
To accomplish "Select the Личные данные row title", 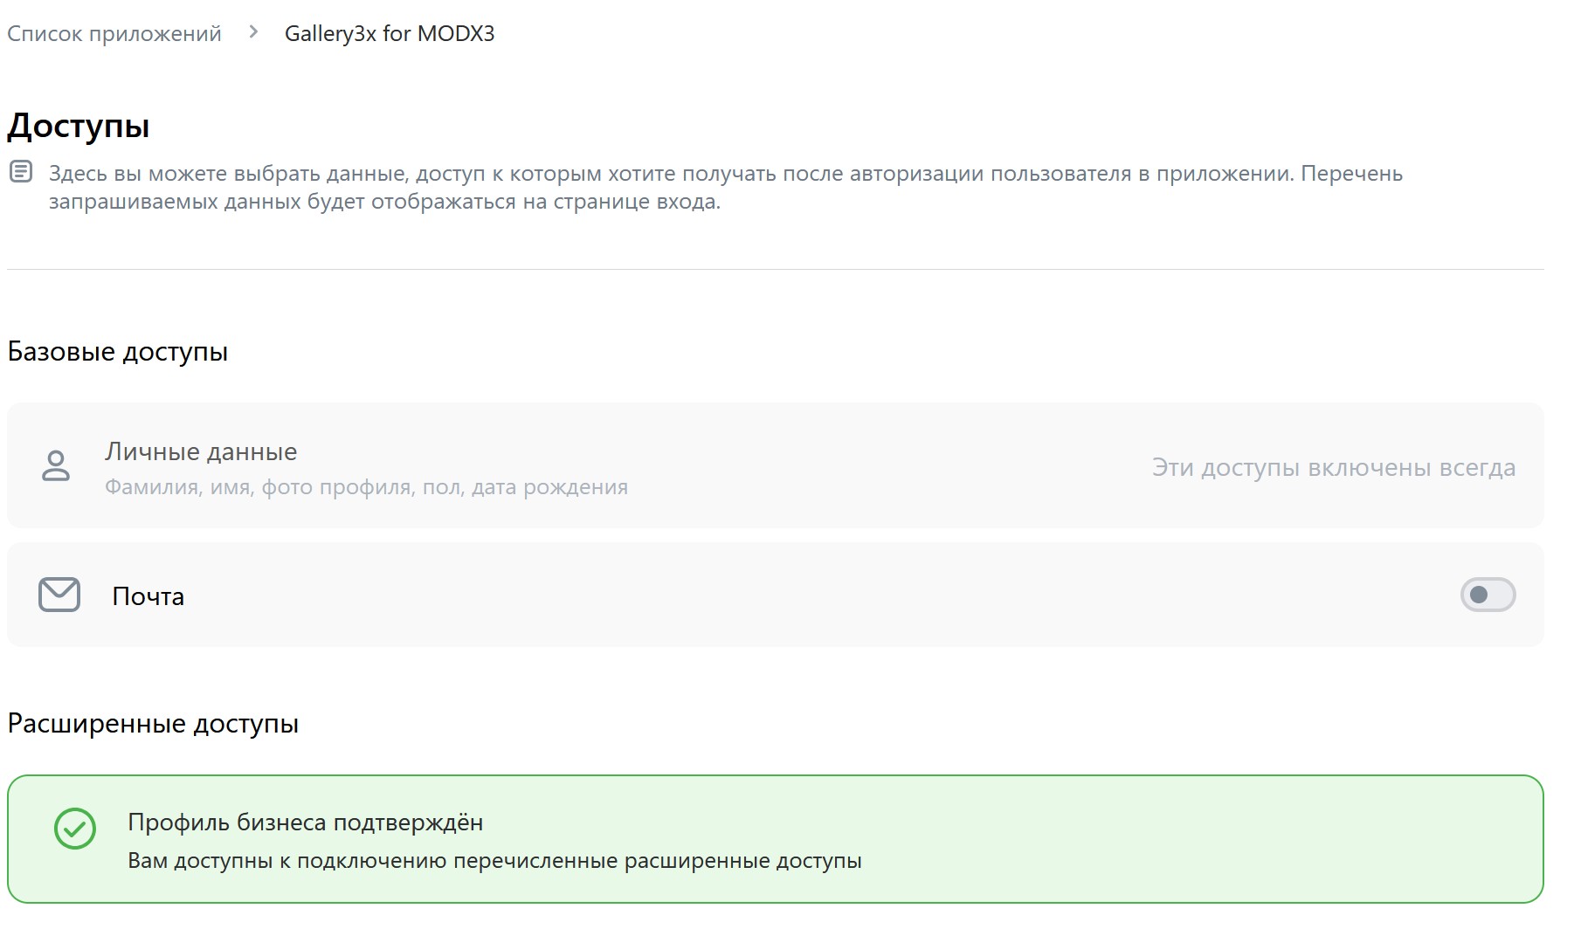I will point(201,451).
